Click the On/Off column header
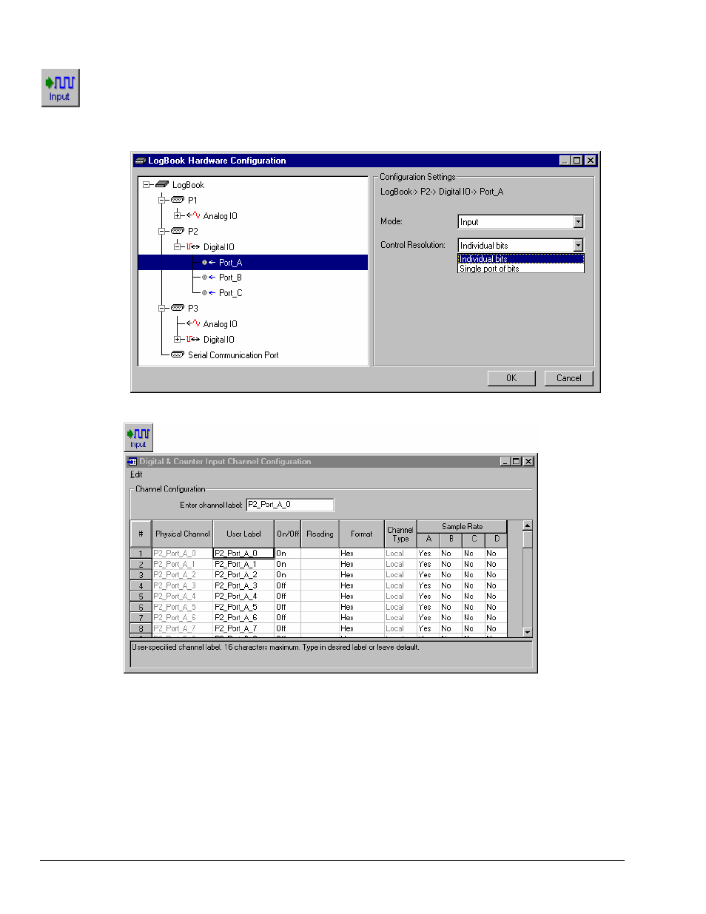The width and height of the screenshot is (706, 914). tap(288, 534)
